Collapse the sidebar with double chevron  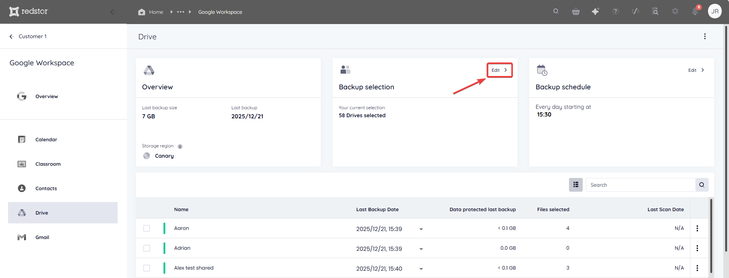(113, 12)
